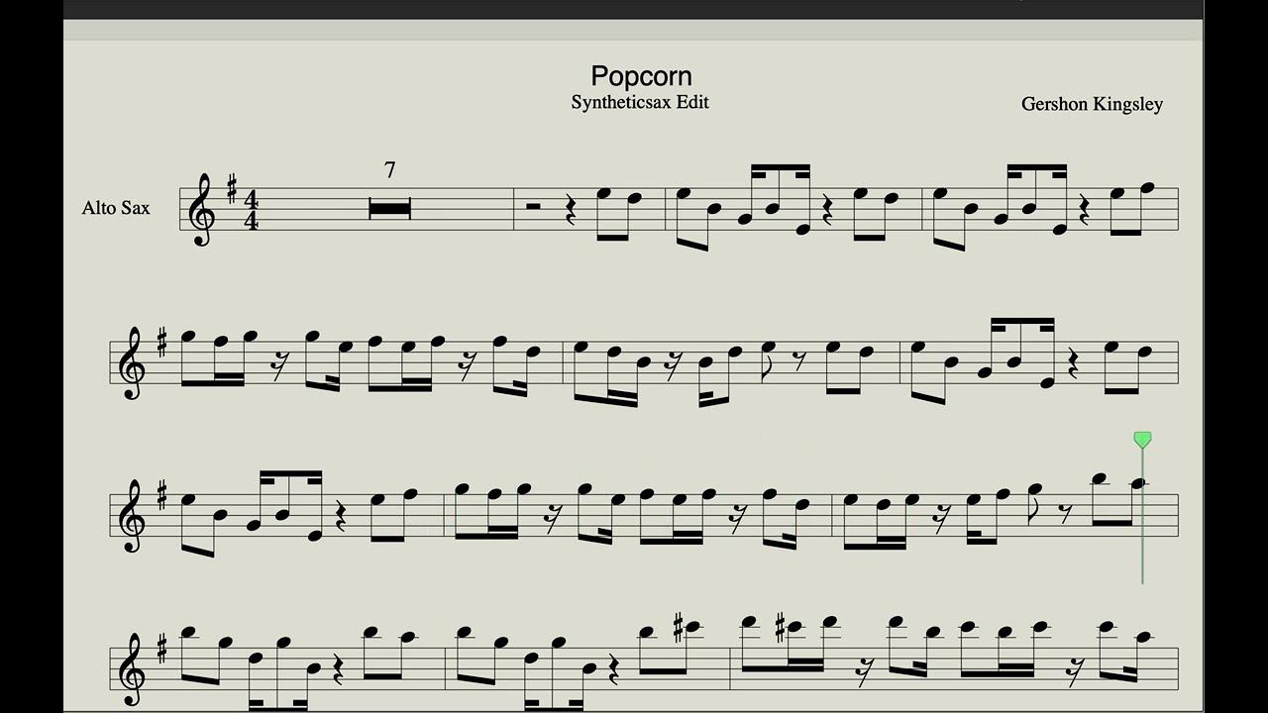Click the Gershon Kingsley composer text
Image resolution: width=1268 pixels, height=713 pixels.
pyautogui.click(x=1092, y=104)
